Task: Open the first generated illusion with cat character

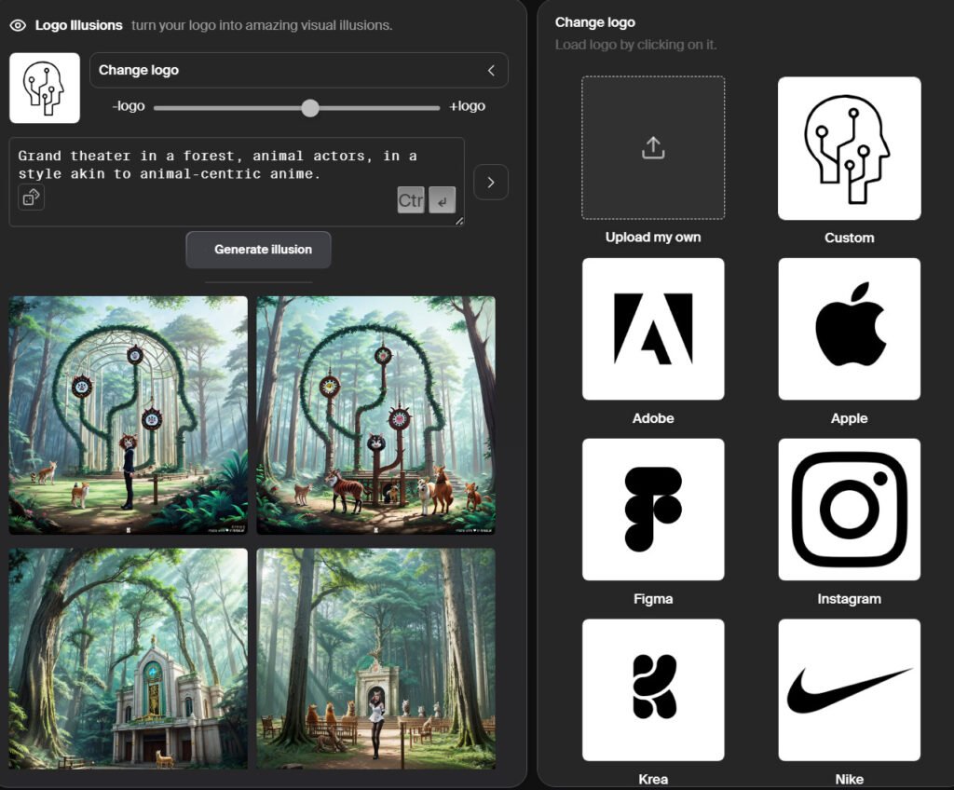Action: [x=129, y=415]
